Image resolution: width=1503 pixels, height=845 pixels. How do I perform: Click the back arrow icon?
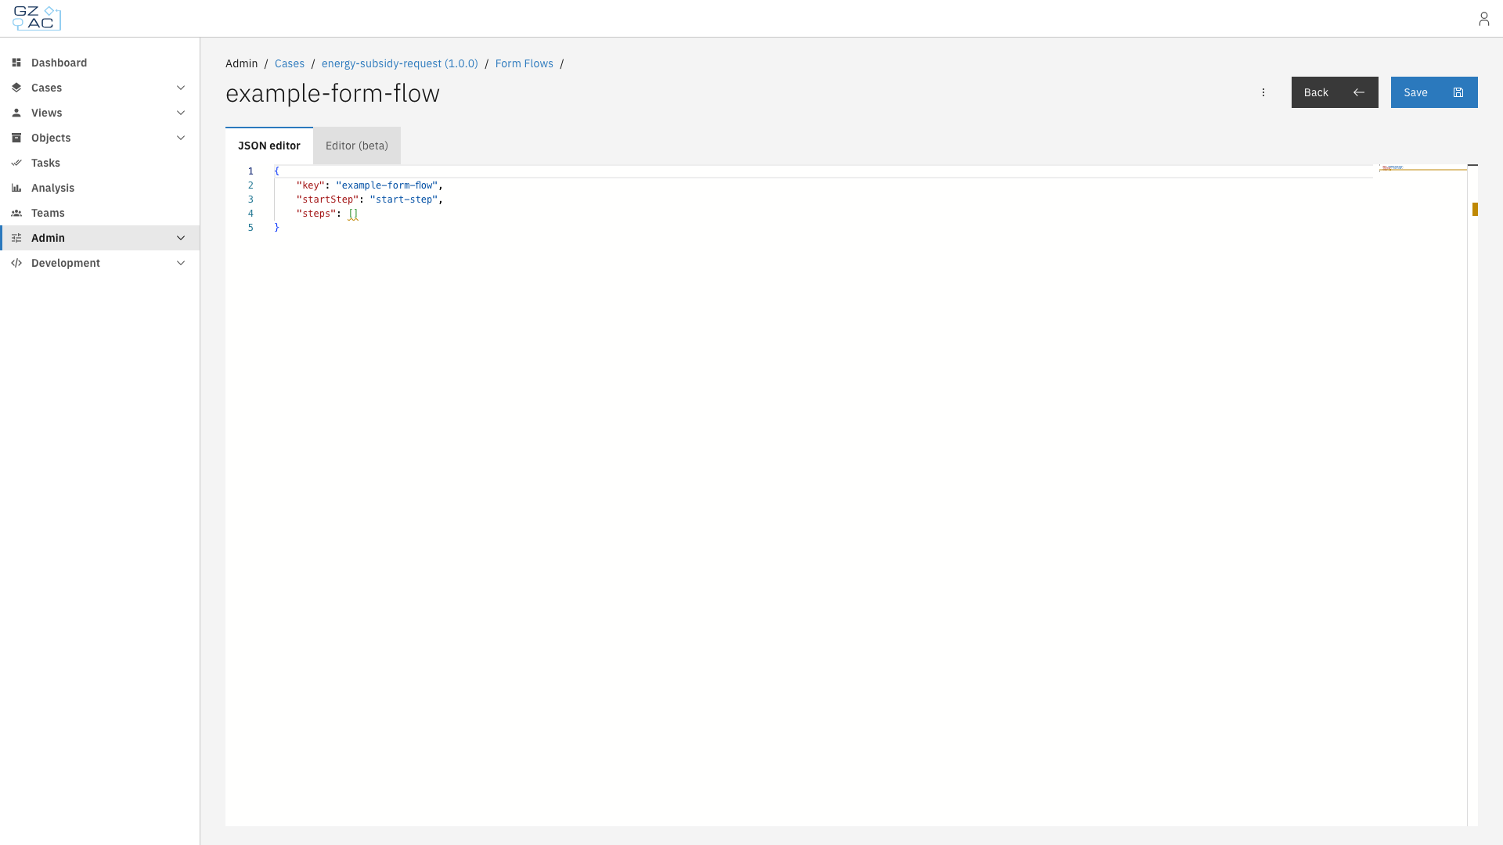click(x=1359, y=92)
